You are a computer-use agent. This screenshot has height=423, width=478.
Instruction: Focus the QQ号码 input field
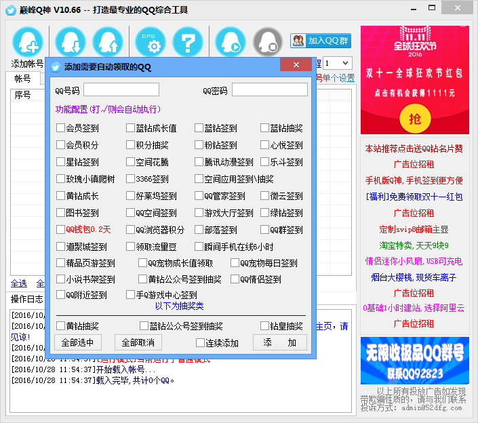[x=121, y=89]
